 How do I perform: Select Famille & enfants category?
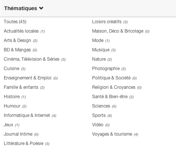tap(21, 87)
